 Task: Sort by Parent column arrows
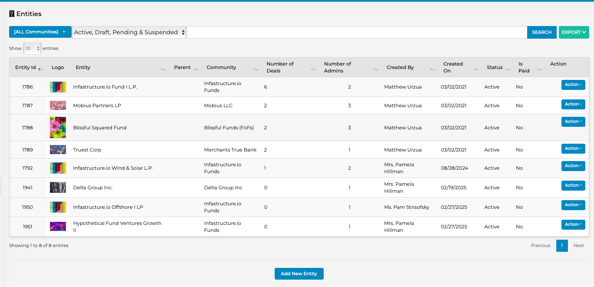pyautogui.click(x=196, y=69)
